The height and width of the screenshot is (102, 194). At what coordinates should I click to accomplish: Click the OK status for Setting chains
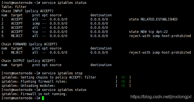[123, 77]
